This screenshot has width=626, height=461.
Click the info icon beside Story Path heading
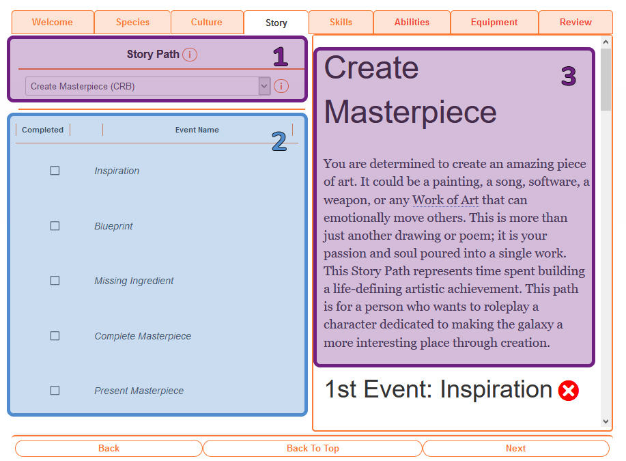190,55
